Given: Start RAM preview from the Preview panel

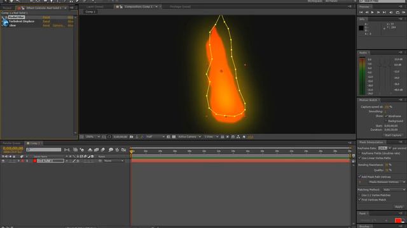Looking at the screenshot, I should point(403,12).
